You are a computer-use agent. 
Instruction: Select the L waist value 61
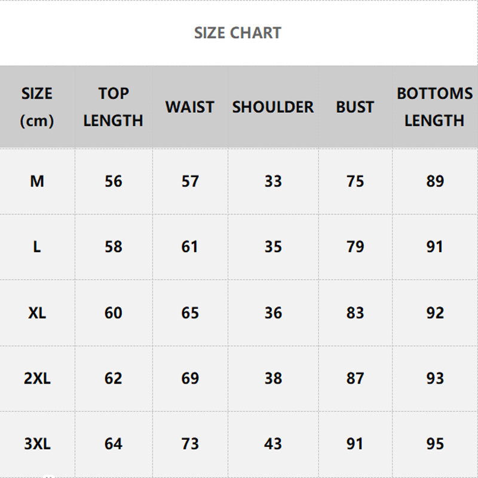pyautogui.click(x=189, y=247)
